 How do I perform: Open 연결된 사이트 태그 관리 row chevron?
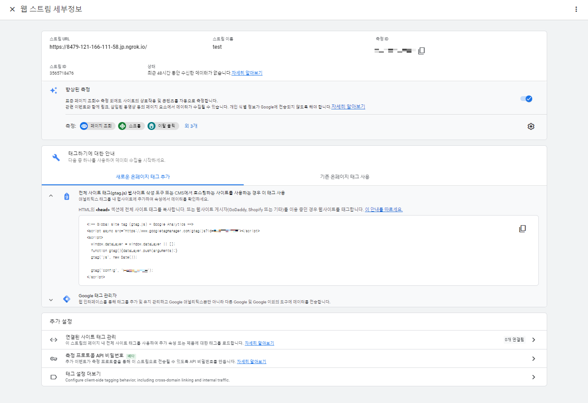[x=534, y=340]
